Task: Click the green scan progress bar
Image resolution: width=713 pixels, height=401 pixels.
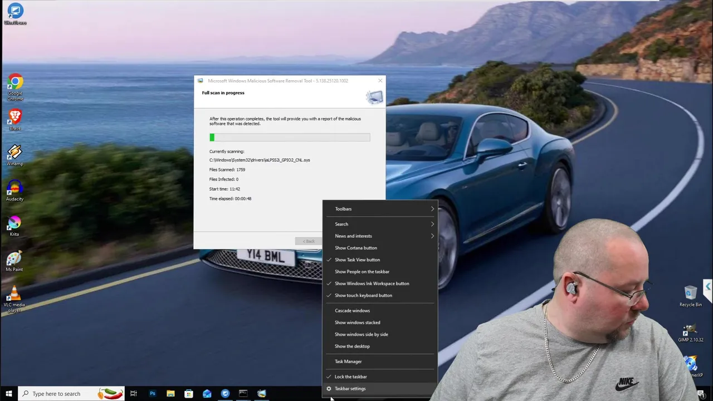Action: click(290, 137)
